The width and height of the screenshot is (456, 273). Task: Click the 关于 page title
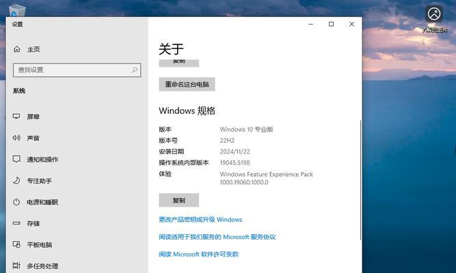click(172, 48)
